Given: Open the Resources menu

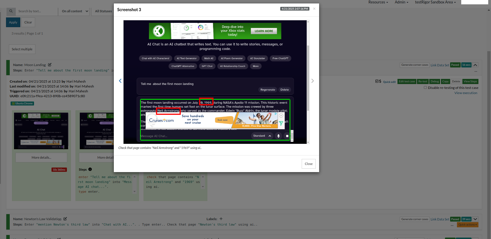Looking at the screenshot, I should [x=378, y=2].
